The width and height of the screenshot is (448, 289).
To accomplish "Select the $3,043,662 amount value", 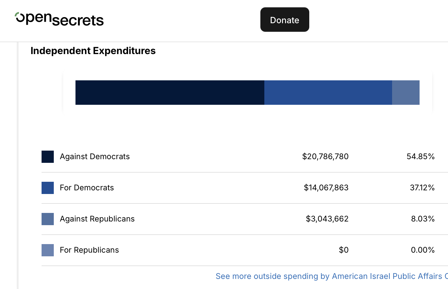I will (x=327, y=219).
